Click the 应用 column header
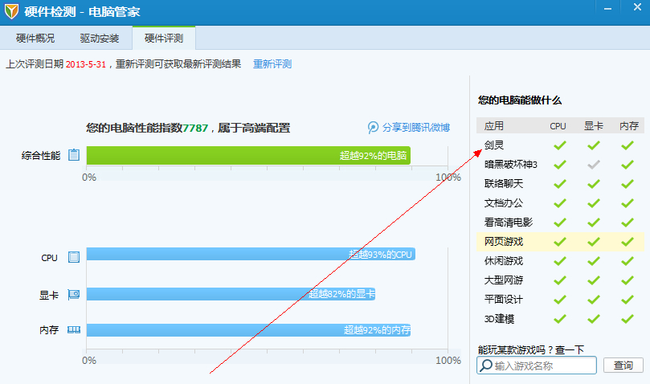Image resolution: width=650 pixels, height=384 pixels. click(493, 126)
